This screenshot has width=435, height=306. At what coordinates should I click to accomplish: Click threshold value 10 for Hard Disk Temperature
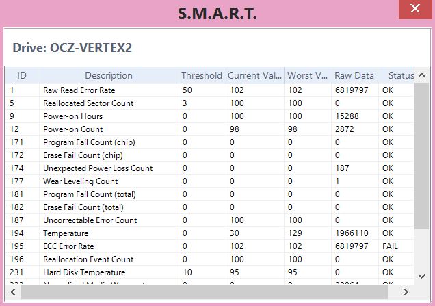(x=187, y=272)
